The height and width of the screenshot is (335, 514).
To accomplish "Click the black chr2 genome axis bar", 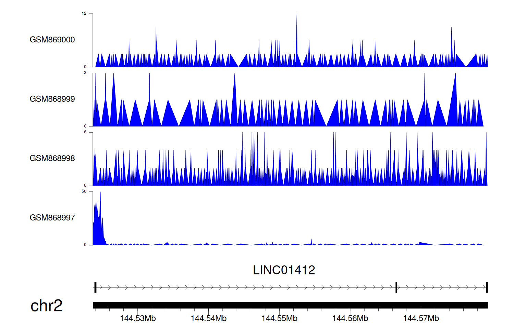I will [x=290, y=305].
